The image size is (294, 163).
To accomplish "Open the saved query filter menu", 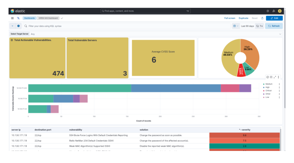I will pyautogui.click(x=12, y=26).
